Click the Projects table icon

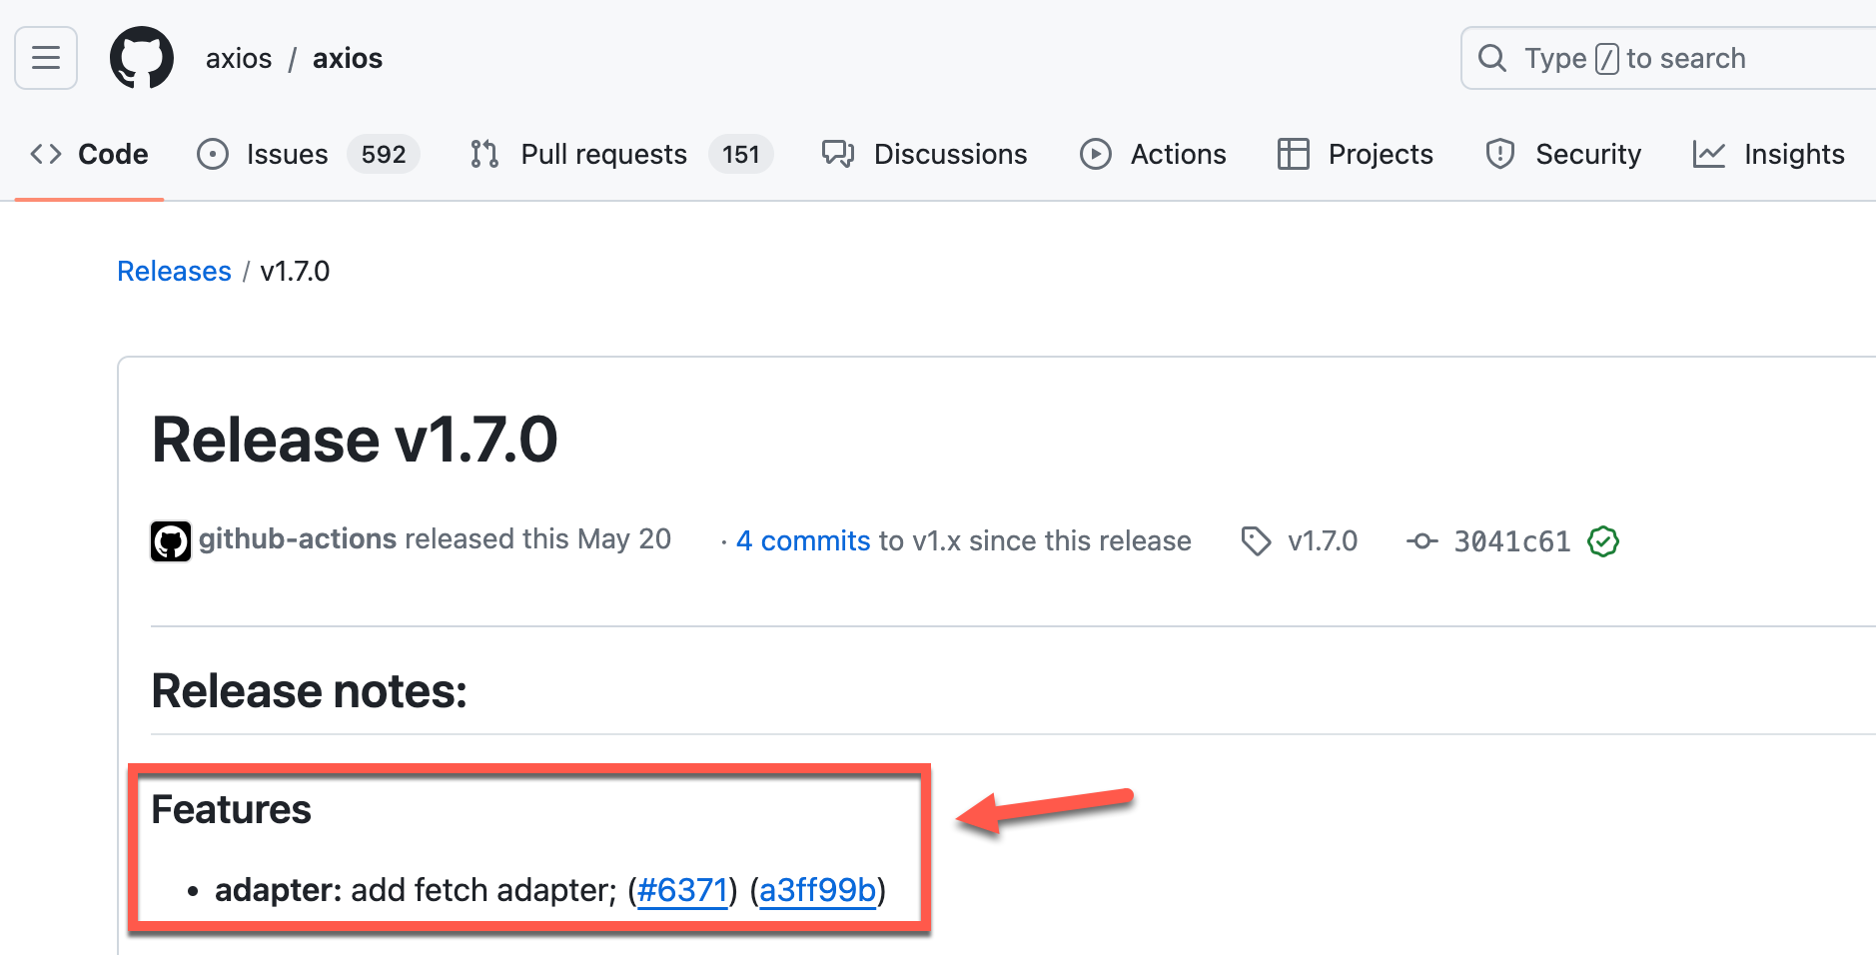tap(1294, 154)
